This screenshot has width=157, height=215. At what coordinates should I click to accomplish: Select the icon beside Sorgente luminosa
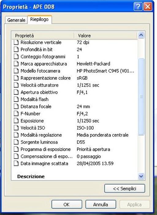(16, 142)
